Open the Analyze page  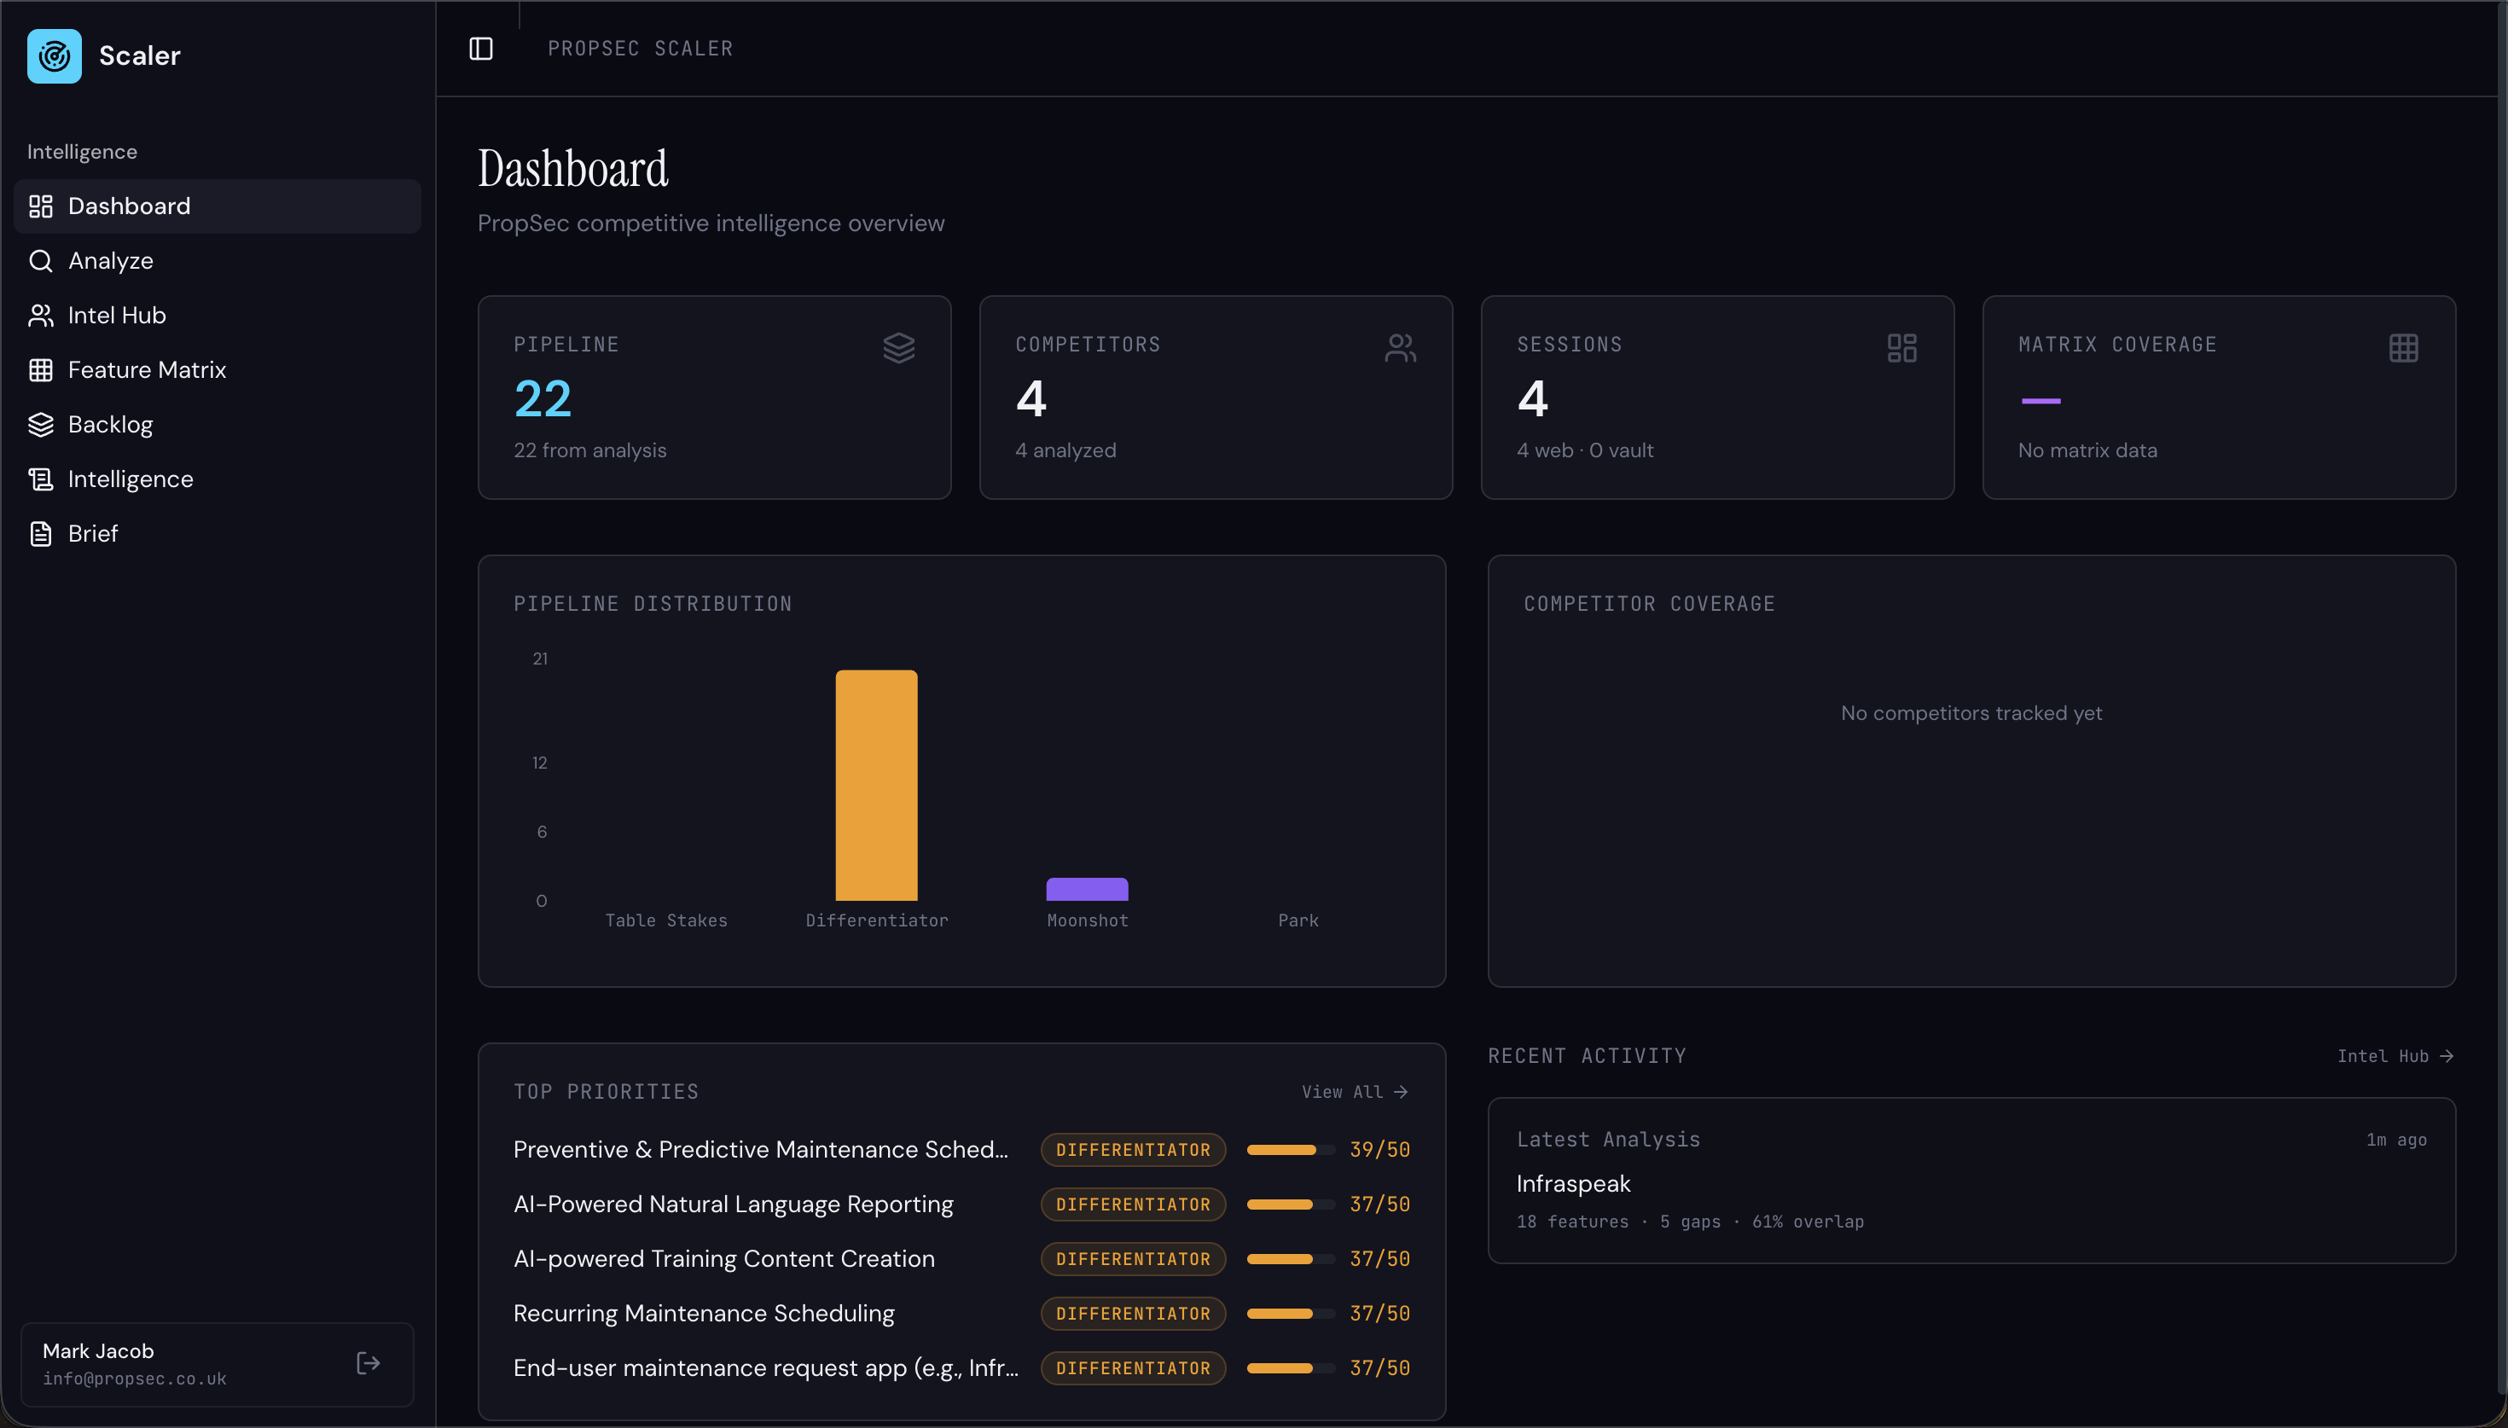click(218, 261)
